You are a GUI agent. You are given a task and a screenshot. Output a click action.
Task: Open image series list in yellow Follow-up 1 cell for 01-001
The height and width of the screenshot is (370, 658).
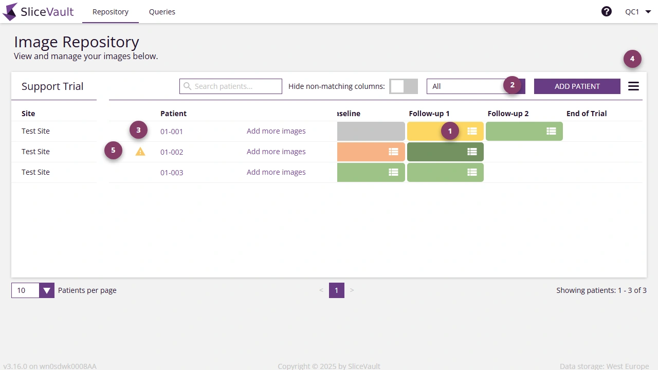click(472, 131)
